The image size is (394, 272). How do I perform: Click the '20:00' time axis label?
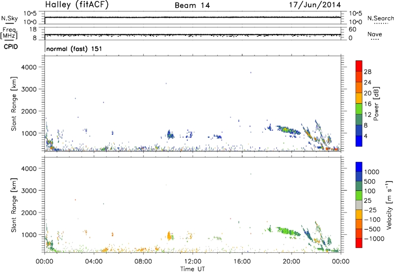click(292, 262)
